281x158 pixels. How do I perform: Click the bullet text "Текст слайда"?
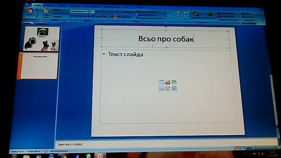[x=126, y=54]
